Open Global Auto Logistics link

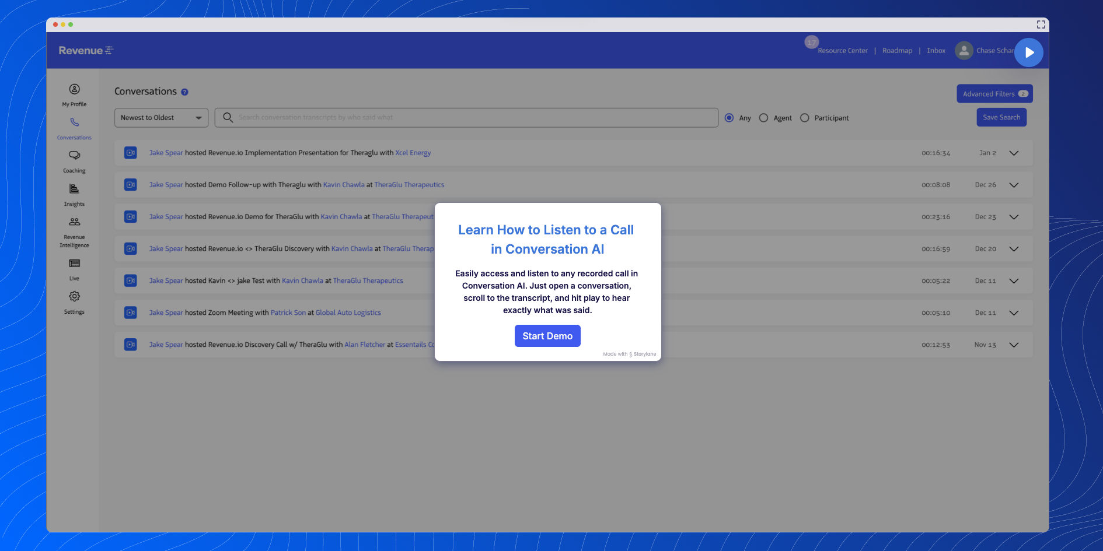(348, 313)
